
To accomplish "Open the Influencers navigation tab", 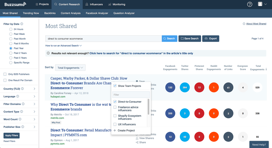I will click(x=94, y=4).
